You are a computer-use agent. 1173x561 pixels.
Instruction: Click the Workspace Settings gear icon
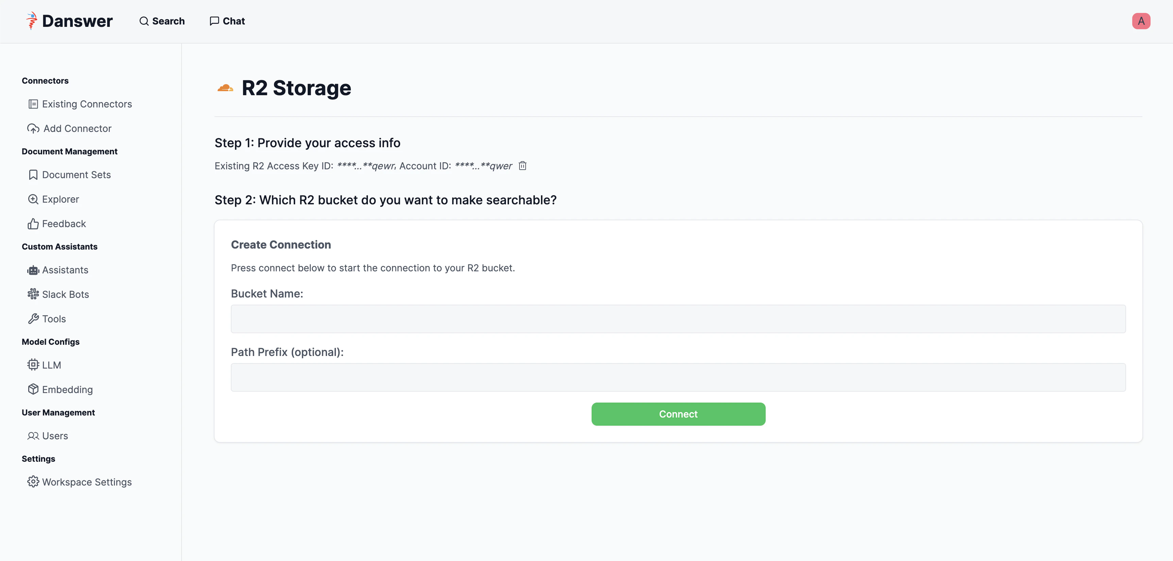pos(33,482)
